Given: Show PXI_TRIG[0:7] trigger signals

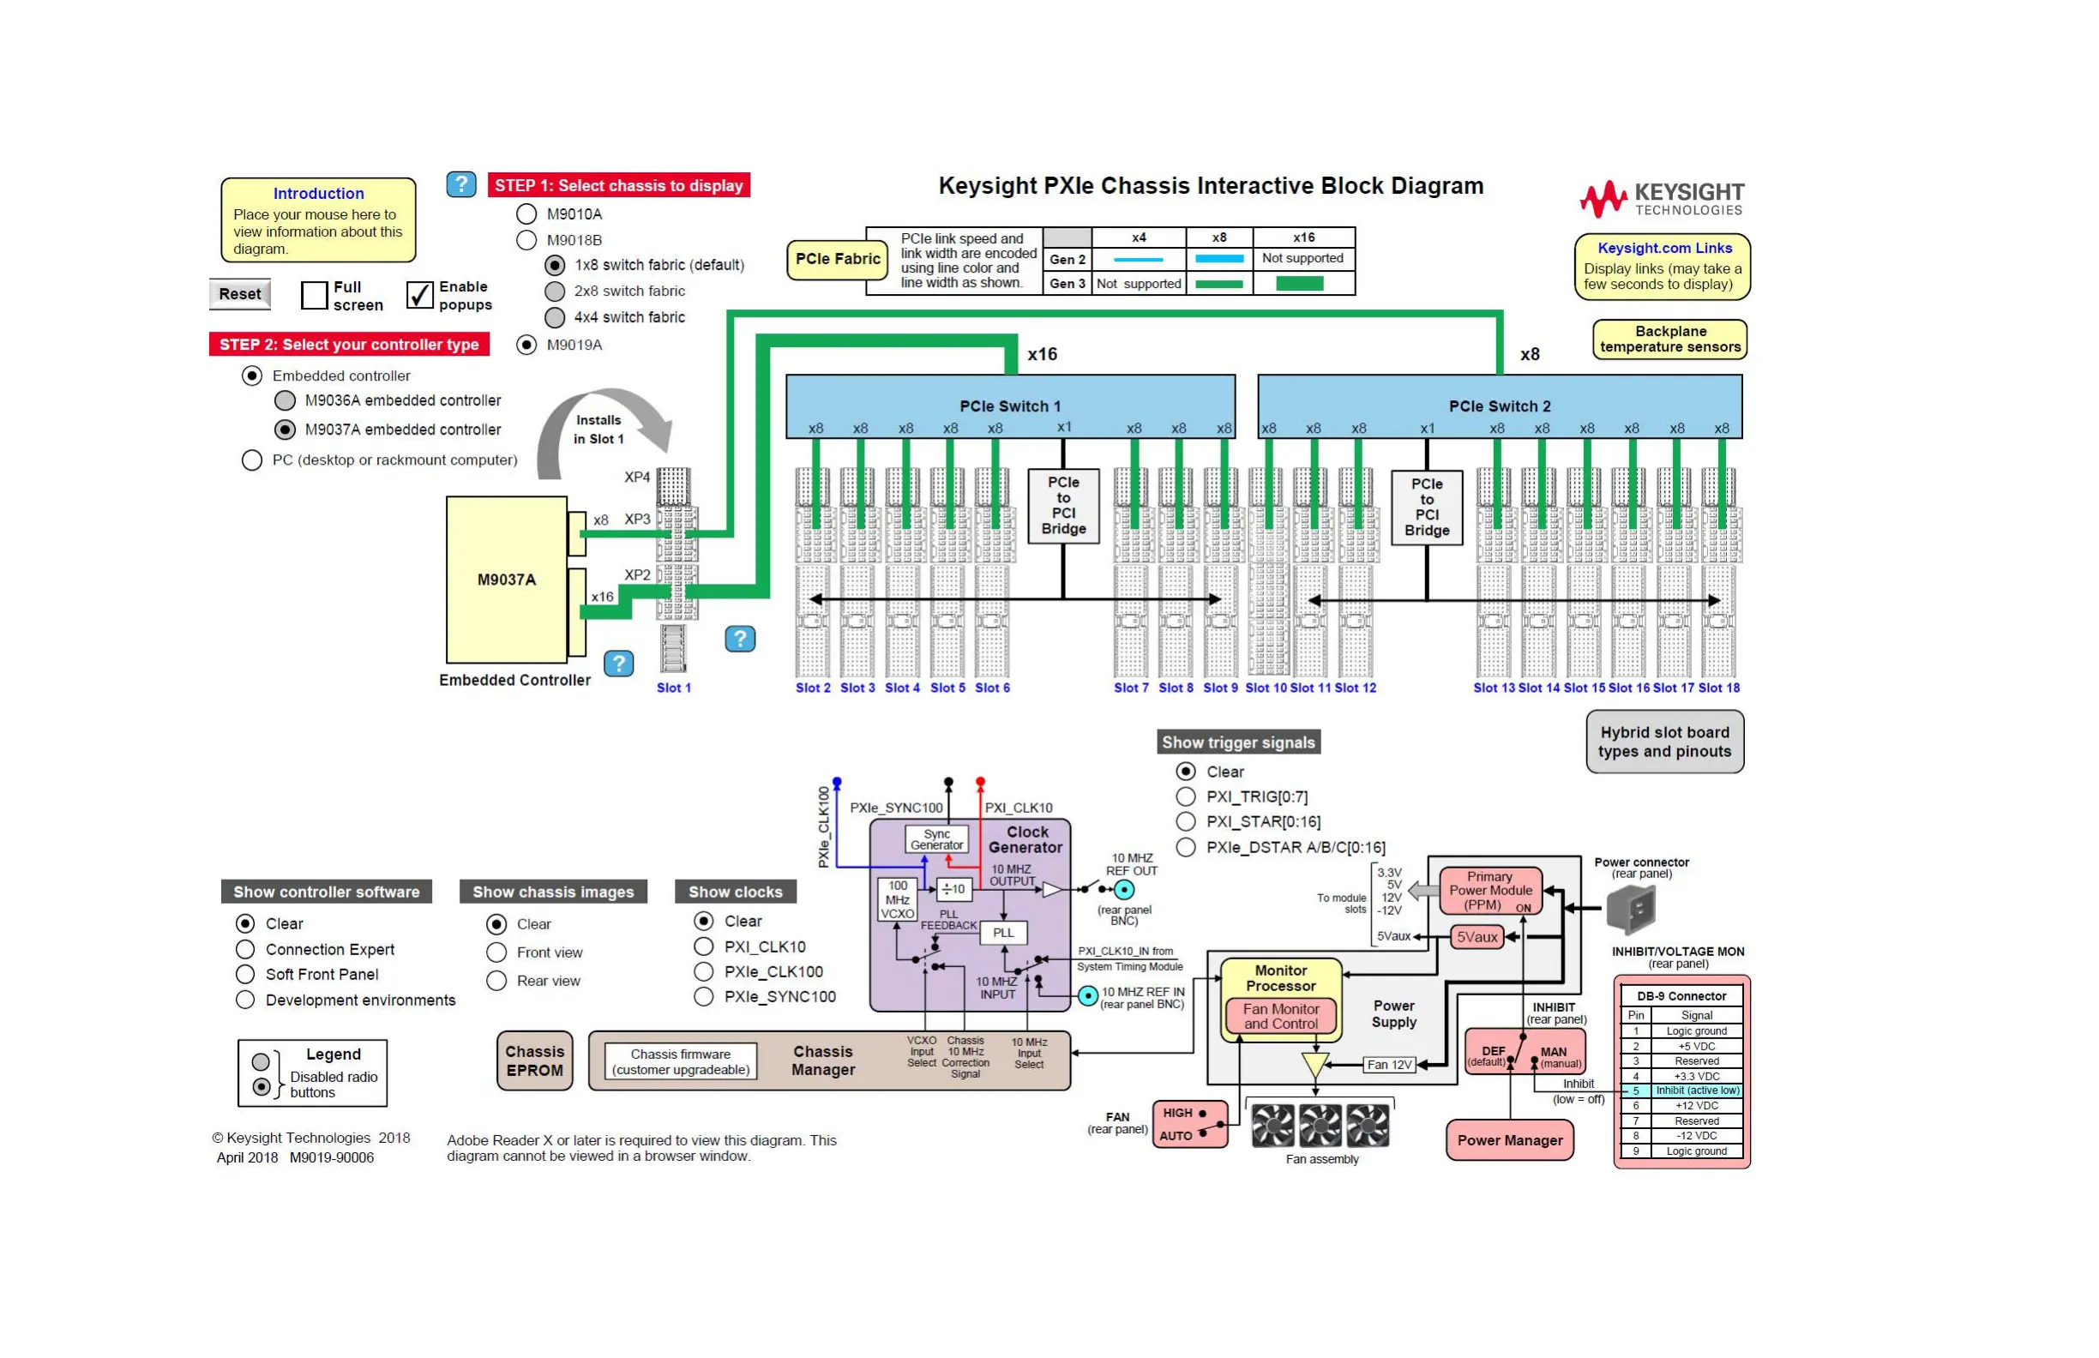Looking at the screenshot, I should coord(1186,796).
